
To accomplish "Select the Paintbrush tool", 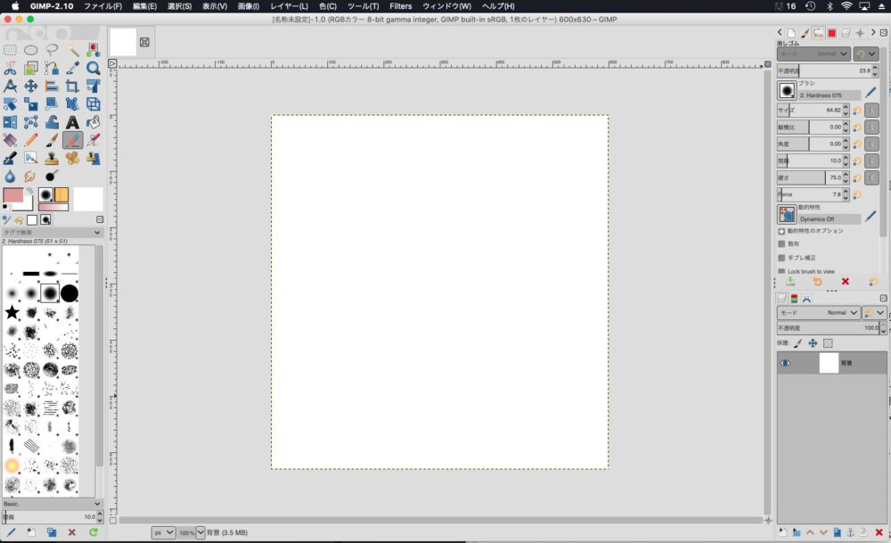I will click(x=52, y=140).
